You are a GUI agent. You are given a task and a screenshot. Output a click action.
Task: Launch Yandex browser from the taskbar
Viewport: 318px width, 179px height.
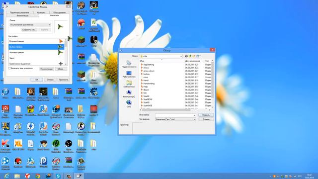(x=27, y=176)
